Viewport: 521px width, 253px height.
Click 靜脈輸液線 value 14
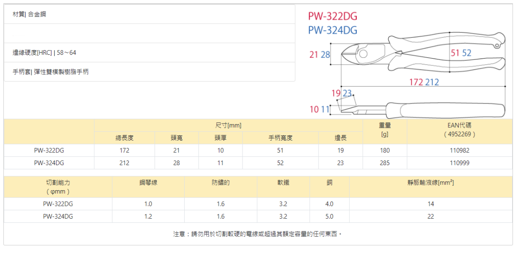(431, 204)
